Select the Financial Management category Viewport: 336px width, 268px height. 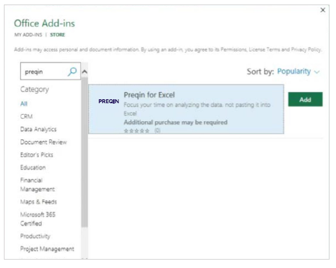(37, 184)
